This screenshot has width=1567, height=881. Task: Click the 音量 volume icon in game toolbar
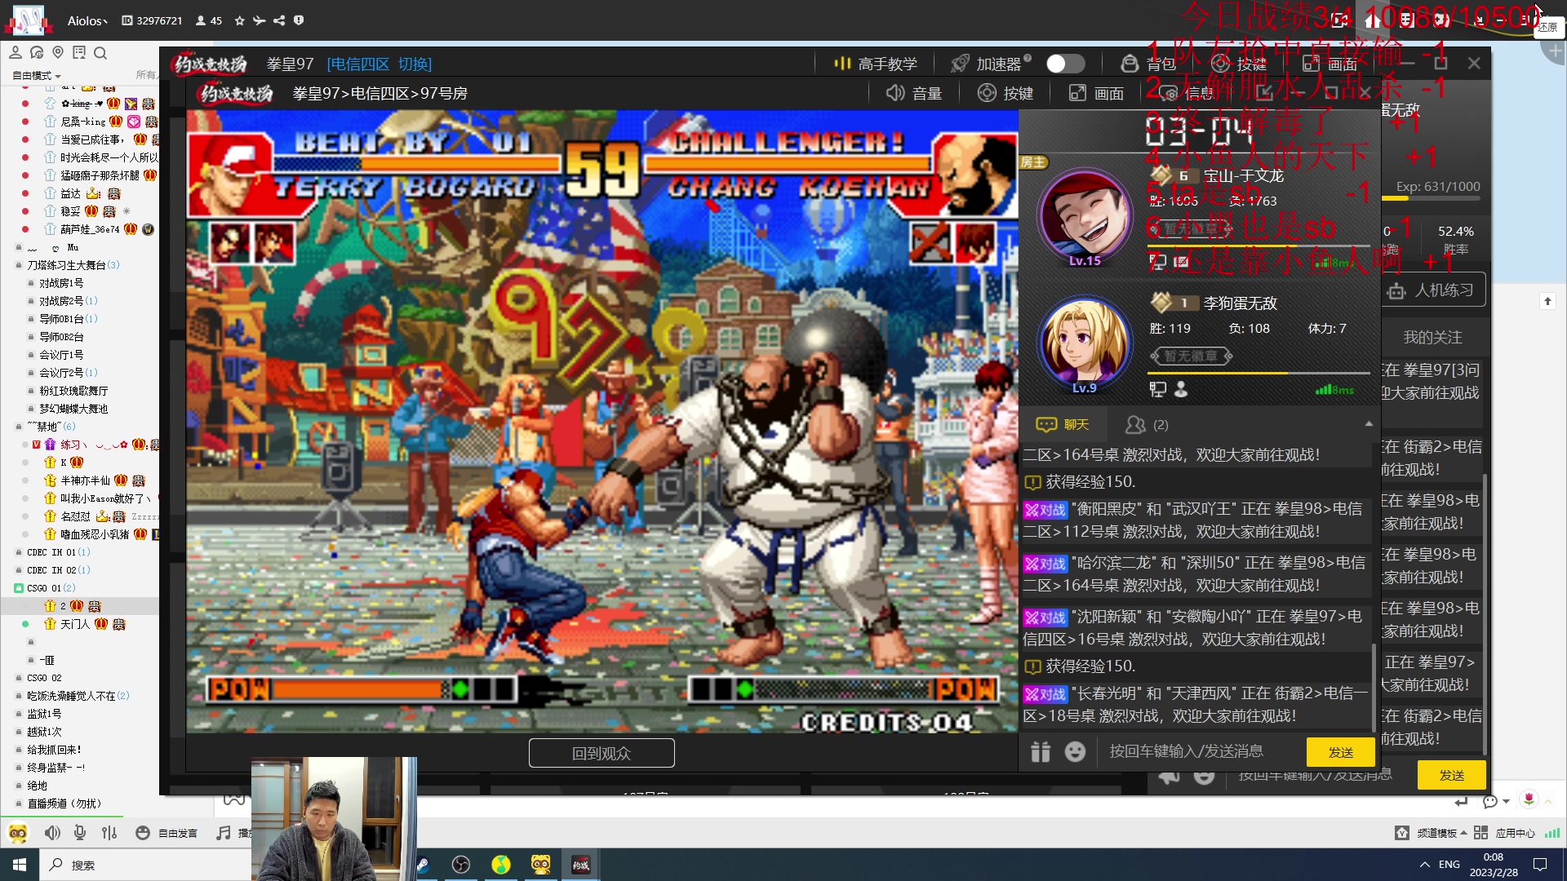[895, 93]
